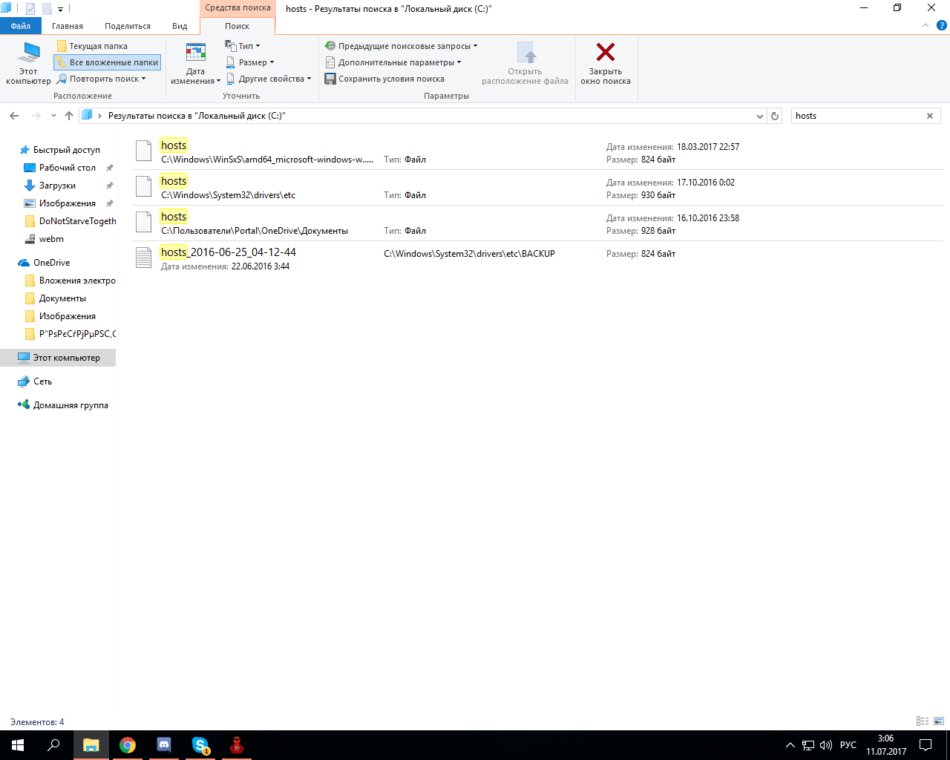The height and width of the screenshot is (760, 950).
Task: Click Repeat search button
Action: click(x=102, y=79)
